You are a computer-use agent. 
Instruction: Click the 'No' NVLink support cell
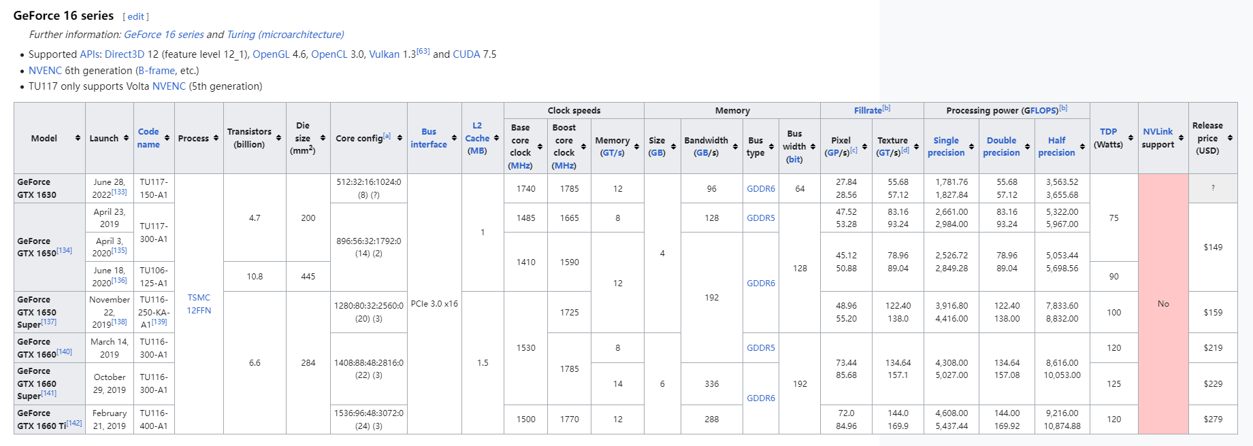[x=1163, y=304]
